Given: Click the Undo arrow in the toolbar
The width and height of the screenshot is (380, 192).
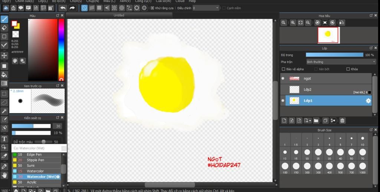Looking at the screenshot, I should click(63, 8).
